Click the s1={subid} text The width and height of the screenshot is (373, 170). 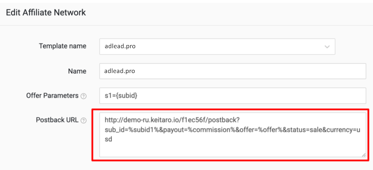click(121, 96)
